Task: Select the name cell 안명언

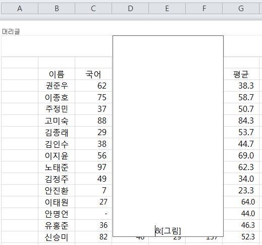Action: pyautogui.click(x=57, y=214)
